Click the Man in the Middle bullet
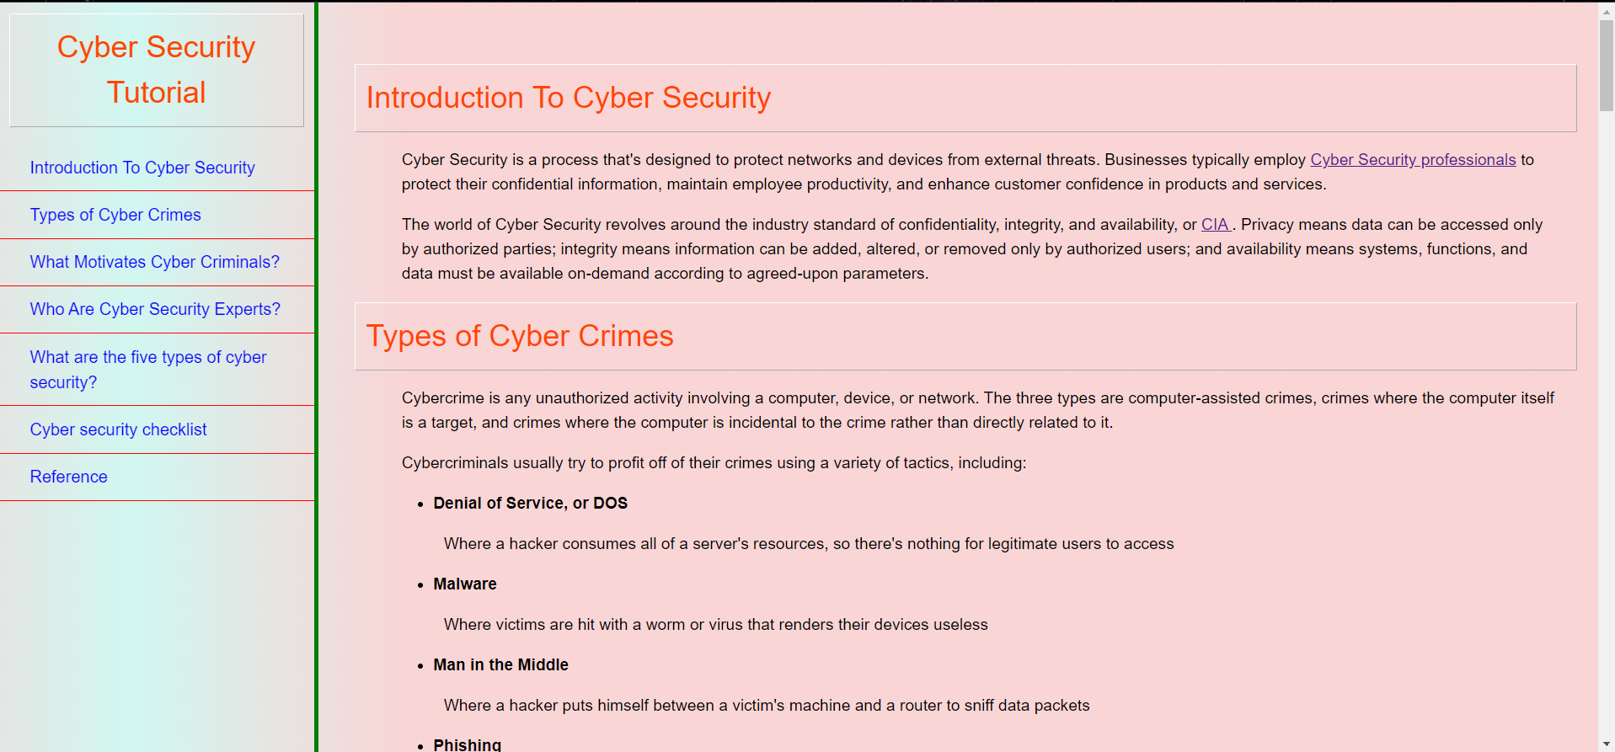This screenshot has width=1615, height=752. 500,665
